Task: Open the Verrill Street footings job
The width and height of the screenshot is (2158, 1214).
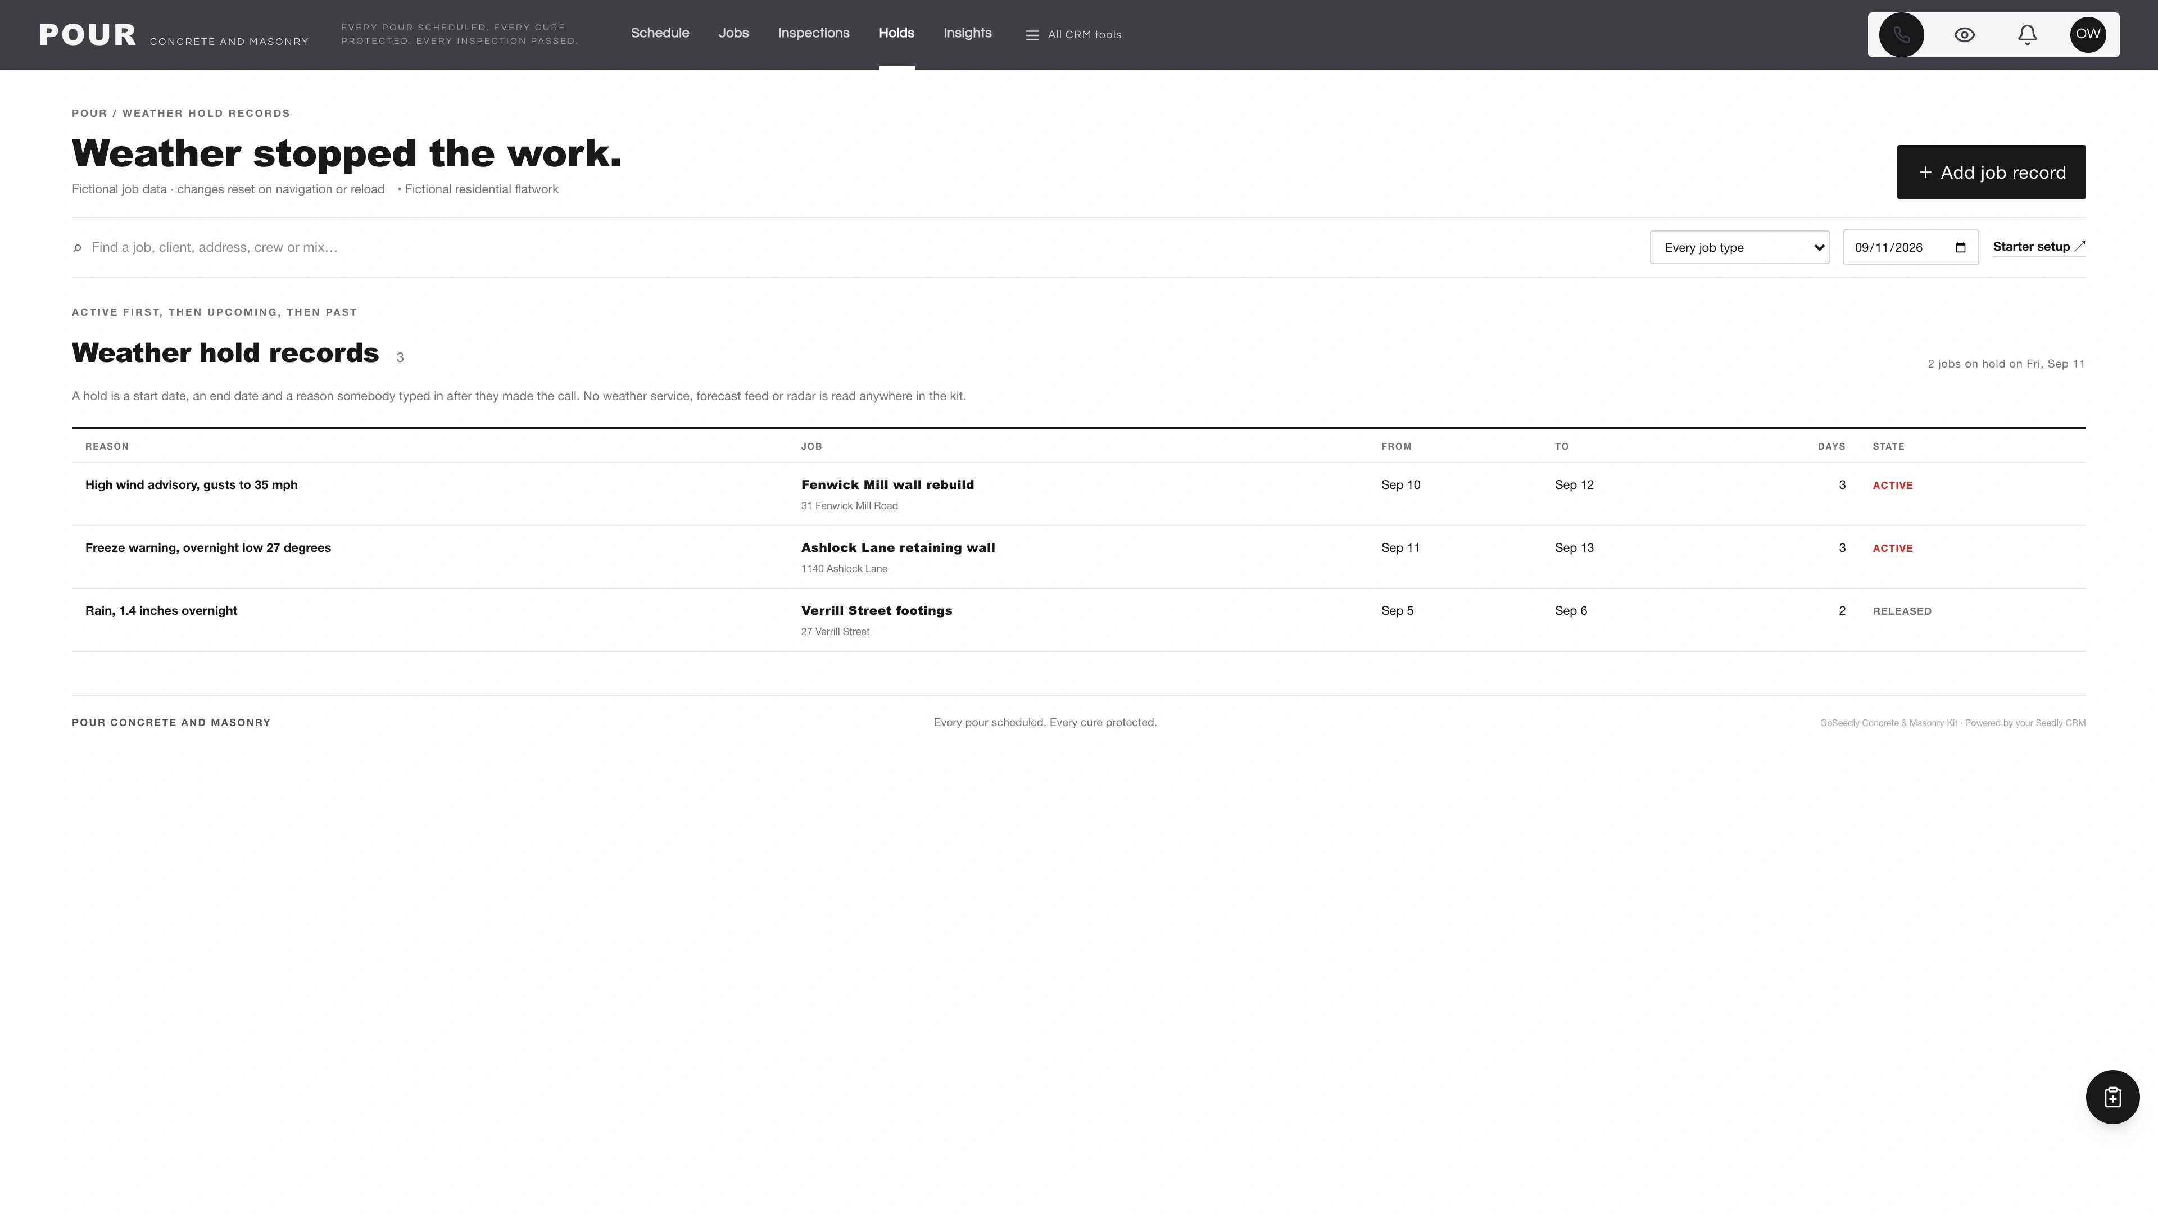Action: coord(876,610)
